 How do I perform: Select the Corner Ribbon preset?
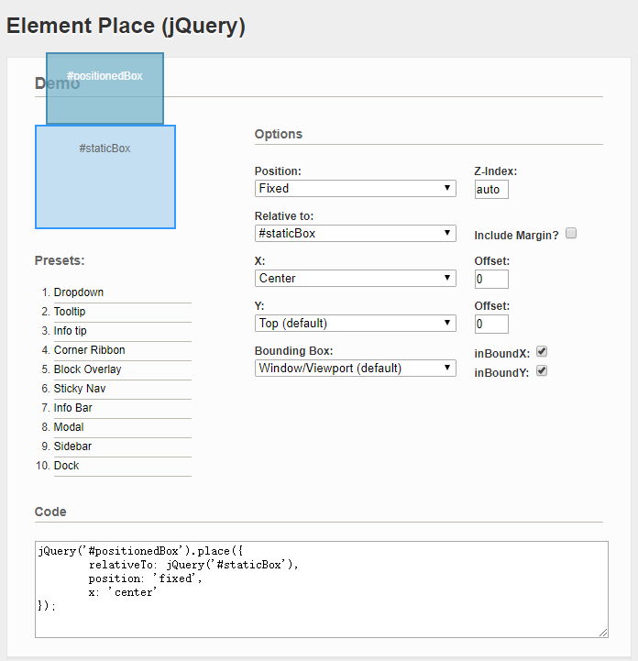point(89,350)
